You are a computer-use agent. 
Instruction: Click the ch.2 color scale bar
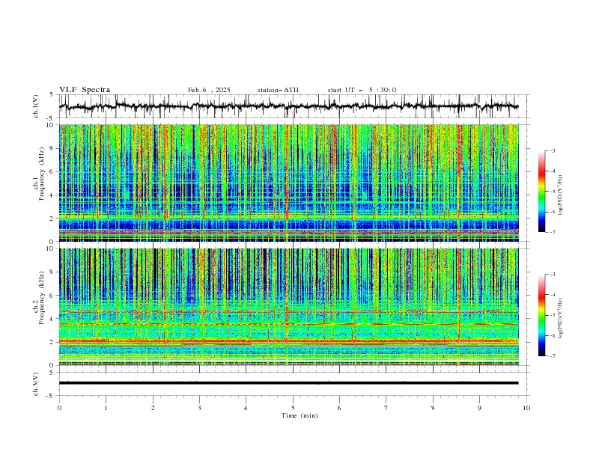tap(541, 315)
